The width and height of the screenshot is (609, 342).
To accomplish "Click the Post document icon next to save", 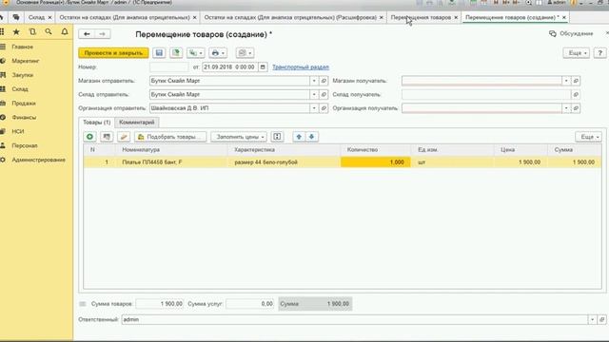I will click(176, 53).
